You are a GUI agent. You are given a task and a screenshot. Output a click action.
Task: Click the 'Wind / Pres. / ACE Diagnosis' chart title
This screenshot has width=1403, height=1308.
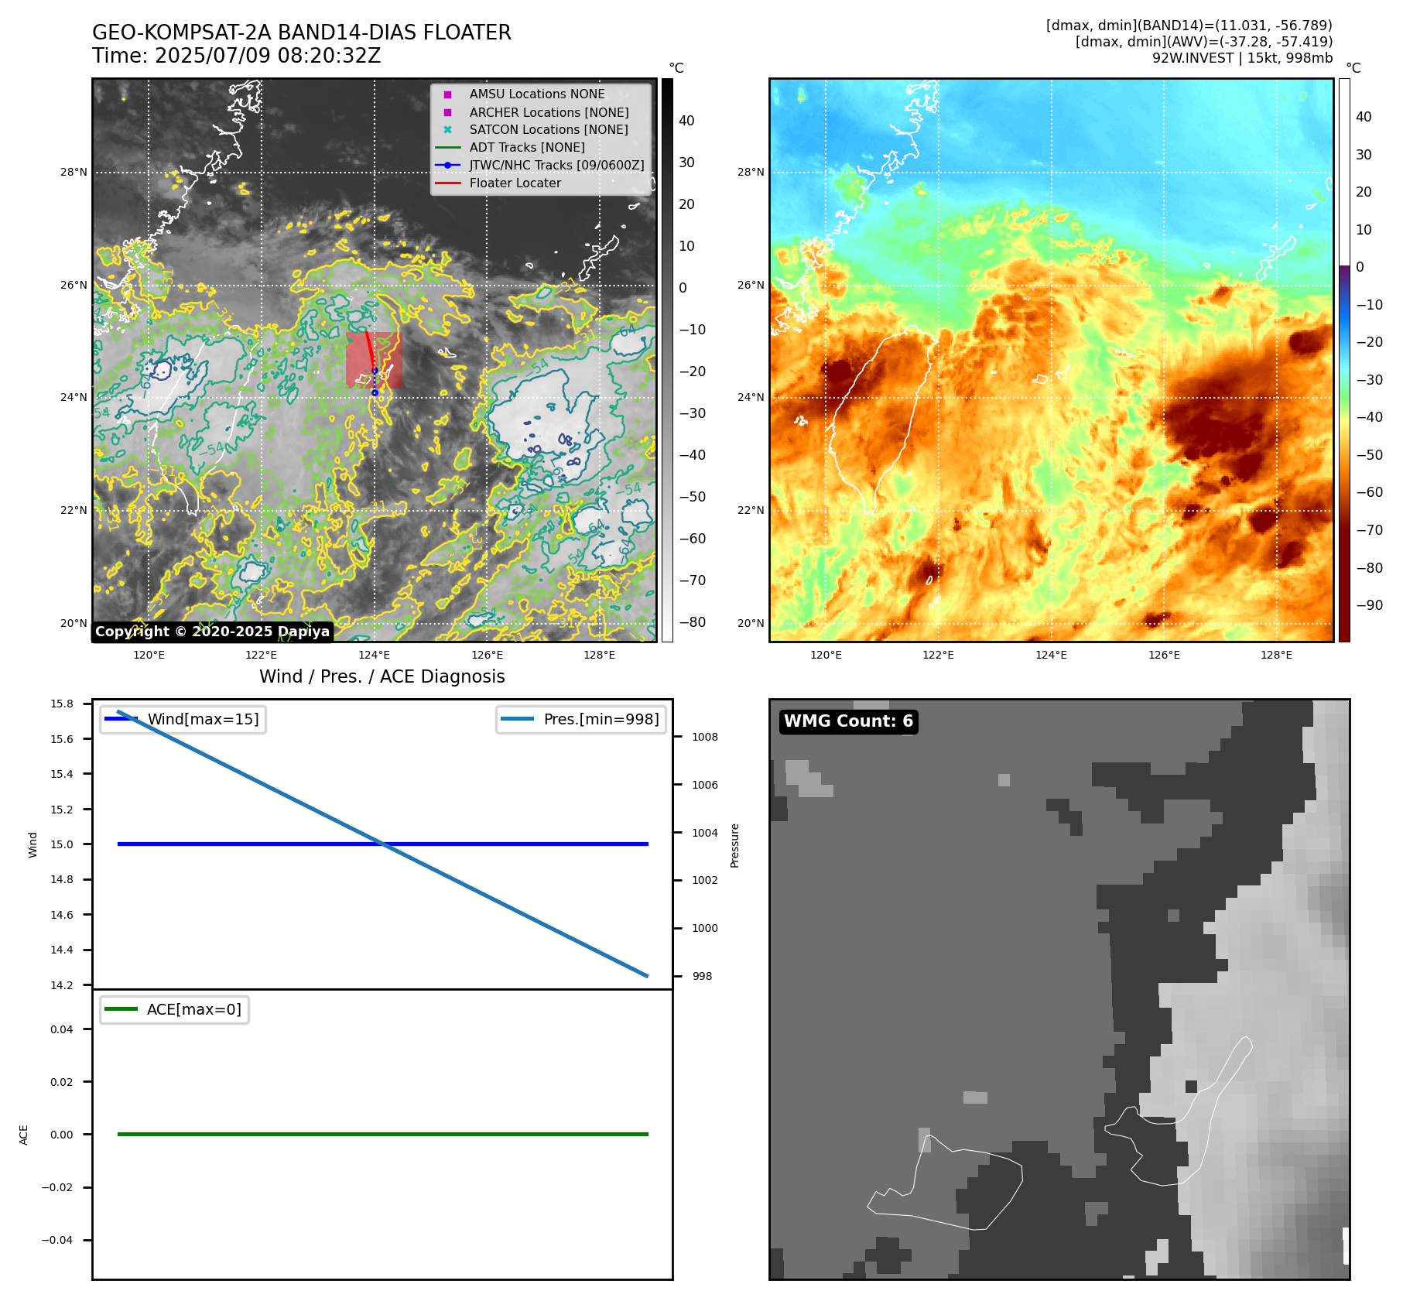click(x=382, y=676)
